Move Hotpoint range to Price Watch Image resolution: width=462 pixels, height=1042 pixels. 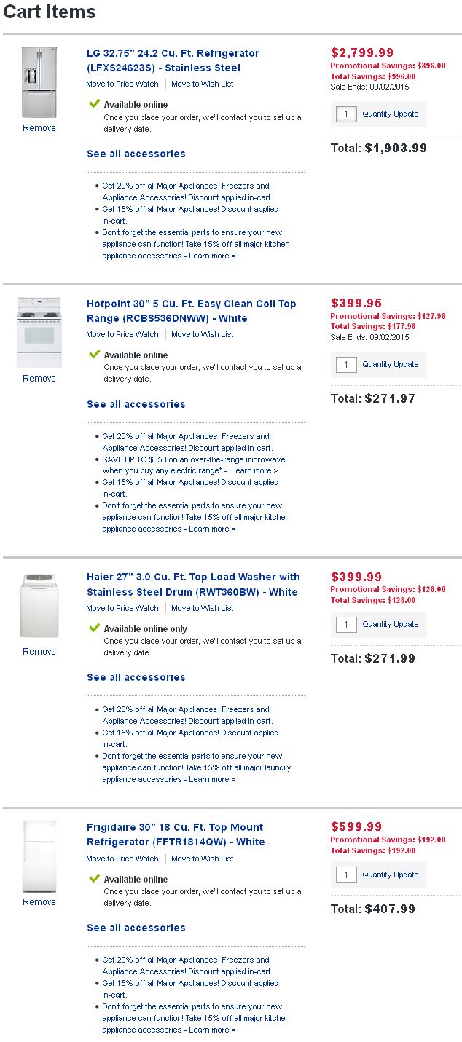click(x=122, y=335)
